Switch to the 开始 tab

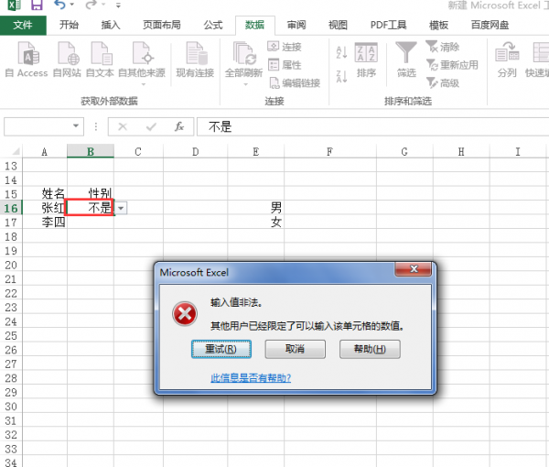pos(69,26)
